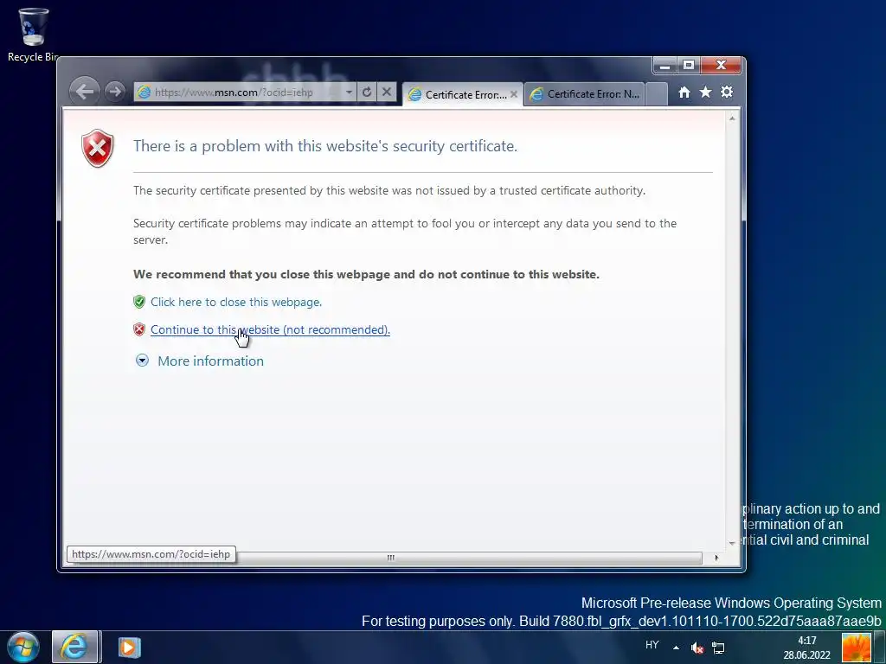Screen dimensions: 886x664
Task: Close the Internet Explorer window
Action: click(721, 66)
